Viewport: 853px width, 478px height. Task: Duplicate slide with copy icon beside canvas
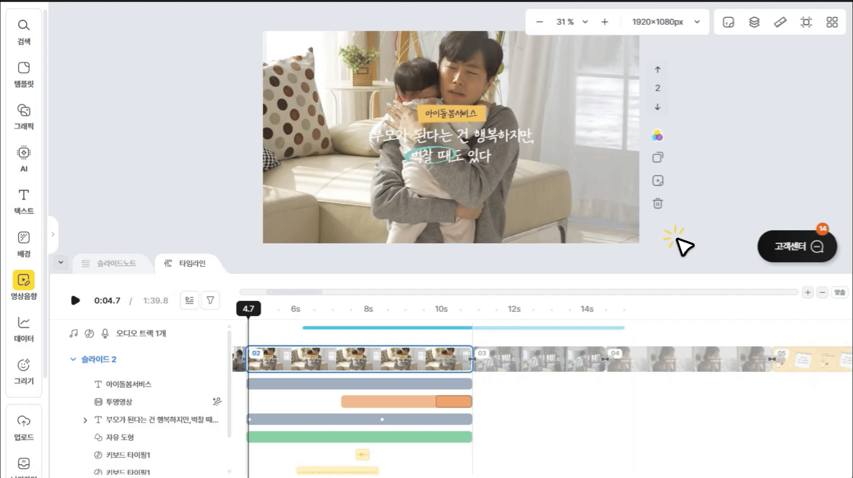coord(657,158)
